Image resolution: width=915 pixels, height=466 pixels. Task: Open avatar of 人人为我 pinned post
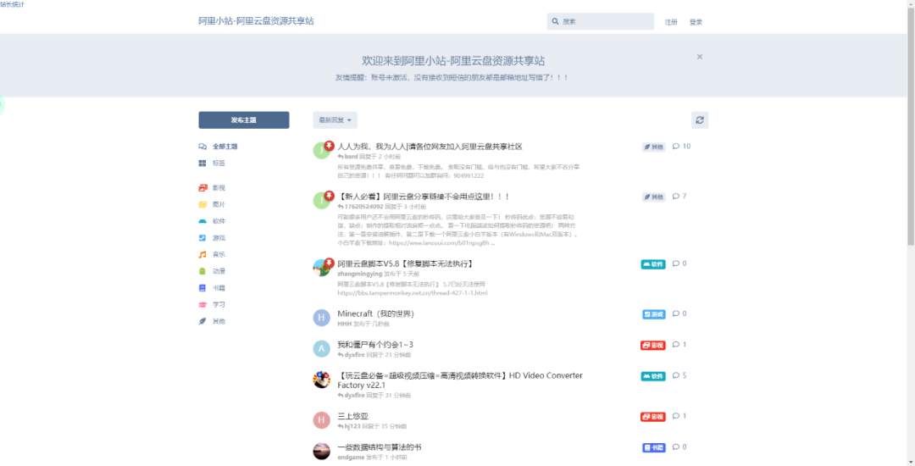point(322,151)
